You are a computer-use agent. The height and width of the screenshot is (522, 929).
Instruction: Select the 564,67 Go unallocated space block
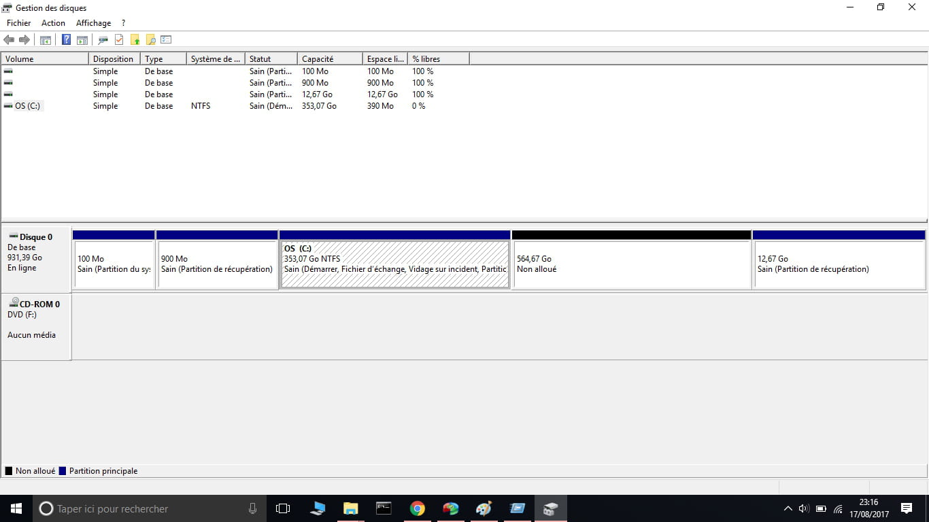(631, 264)
